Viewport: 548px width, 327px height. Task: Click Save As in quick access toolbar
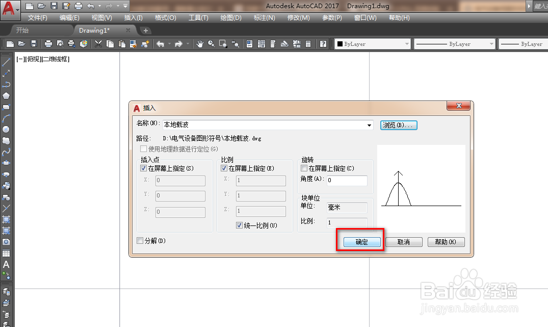point(66,6)
